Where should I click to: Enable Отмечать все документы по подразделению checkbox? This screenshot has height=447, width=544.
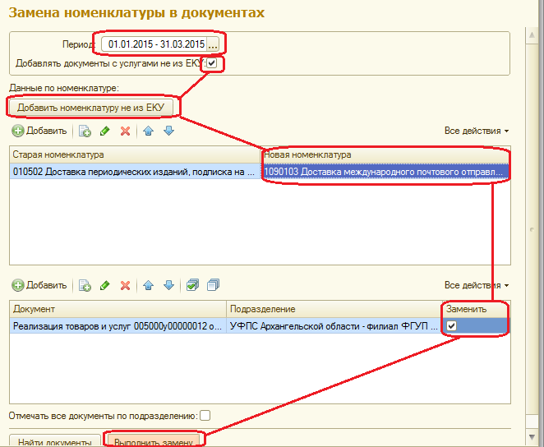click(205, 416)
